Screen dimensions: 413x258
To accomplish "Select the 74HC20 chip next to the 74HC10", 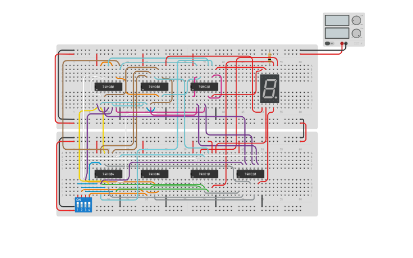I will pyautogui.click(x=251, y=174).
